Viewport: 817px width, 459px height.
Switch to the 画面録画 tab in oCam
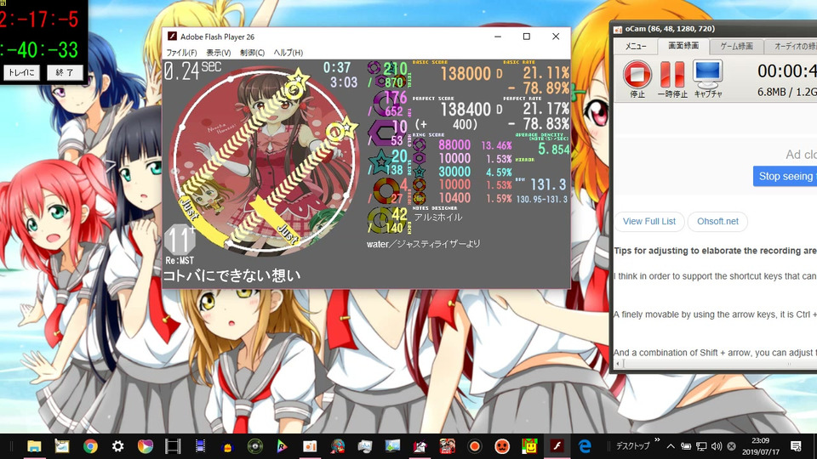click(683, 46)
